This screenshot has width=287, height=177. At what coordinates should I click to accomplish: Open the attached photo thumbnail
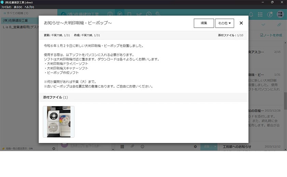(x=58, y=122)
